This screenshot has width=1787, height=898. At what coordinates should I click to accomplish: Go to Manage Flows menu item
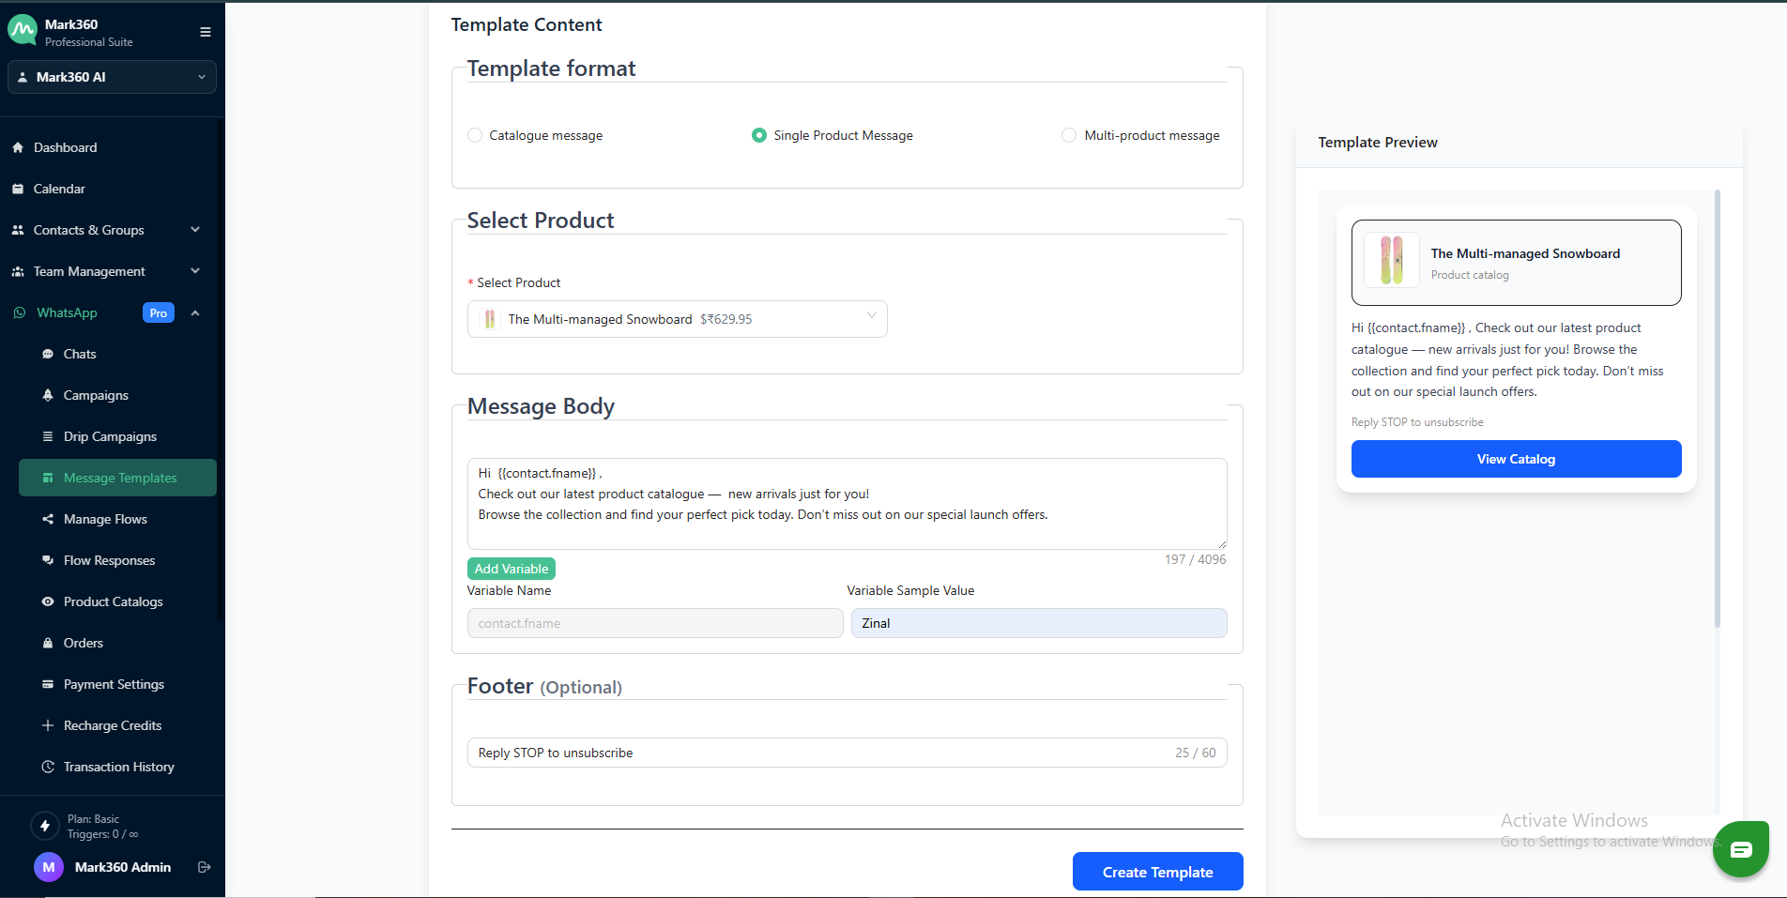coord(105,519)
